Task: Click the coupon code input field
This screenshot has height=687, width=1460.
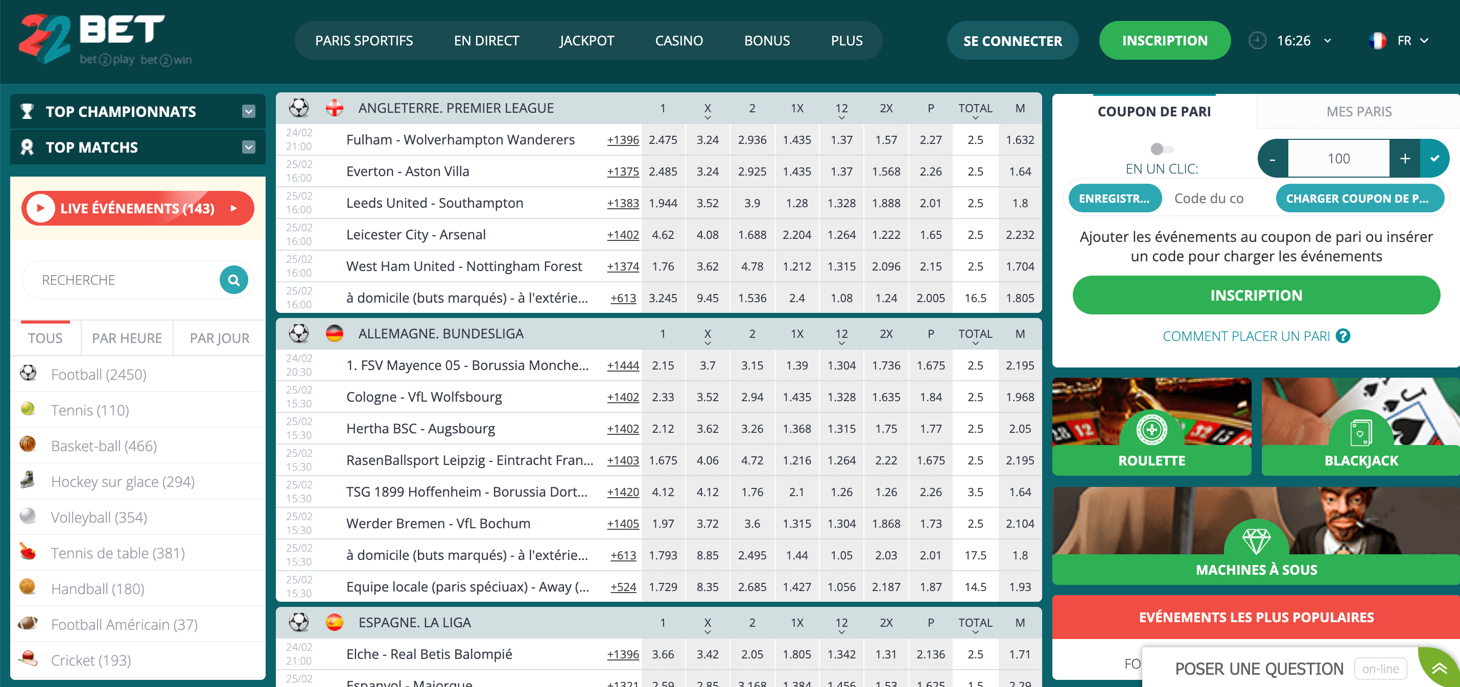Action: pyautogui.click(x=1218, y=199)
